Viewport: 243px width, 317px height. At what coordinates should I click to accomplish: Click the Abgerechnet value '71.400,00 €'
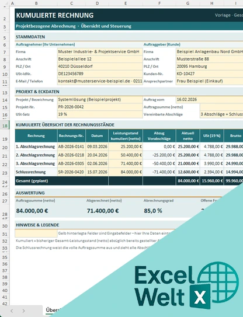103,211
